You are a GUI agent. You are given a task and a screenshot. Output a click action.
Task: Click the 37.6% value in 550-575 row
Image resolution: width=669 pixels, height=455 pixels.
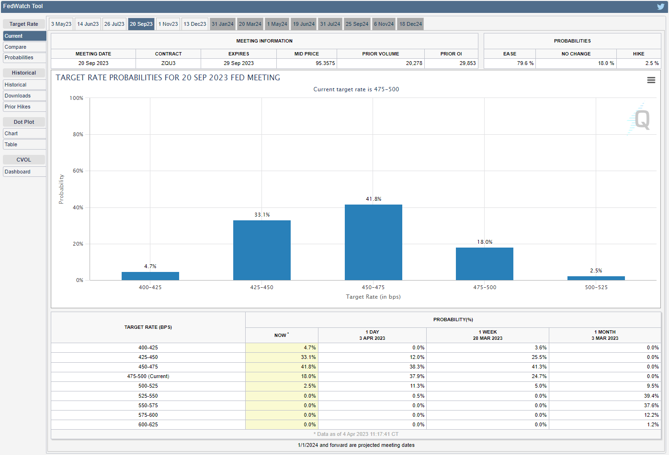651,405
